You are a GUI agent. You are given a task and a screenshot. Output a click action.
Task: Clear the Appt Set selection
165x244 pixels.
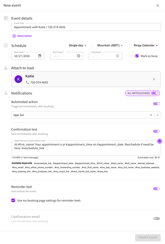[151, 115]
